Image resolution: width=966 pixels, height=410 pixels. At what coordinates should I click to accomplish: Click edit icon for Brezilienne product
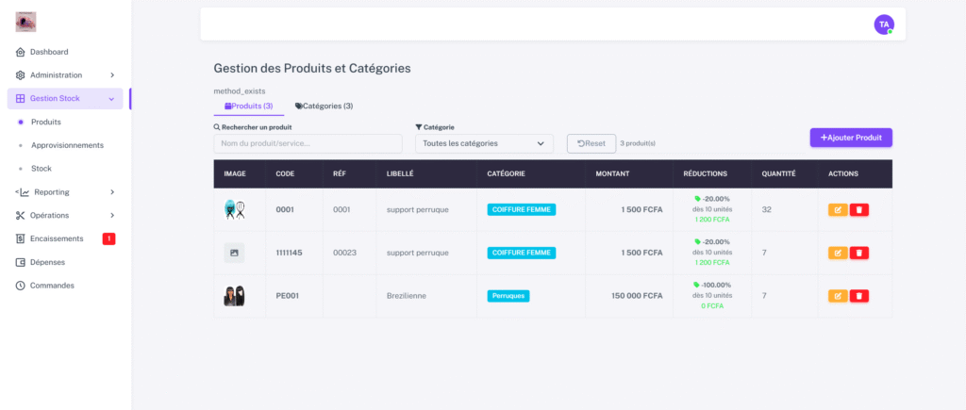tap(838, 296)
